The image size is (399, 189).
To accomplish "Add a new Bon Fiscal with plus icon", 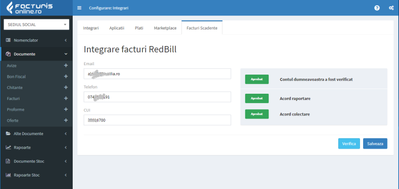I will (x=66, y=76).
